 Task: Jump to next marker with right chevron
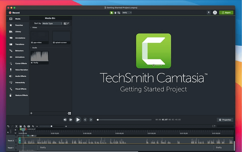(x=91, y=120)
